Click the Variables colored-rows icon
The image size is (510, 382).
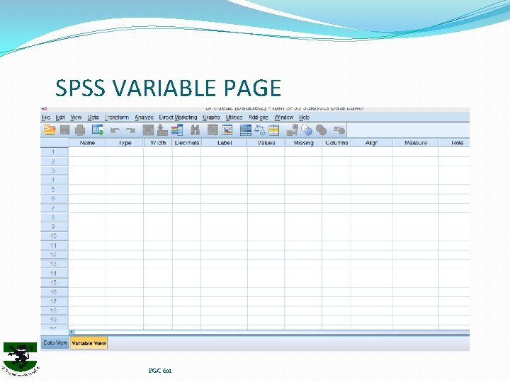(x=177, y=130)
